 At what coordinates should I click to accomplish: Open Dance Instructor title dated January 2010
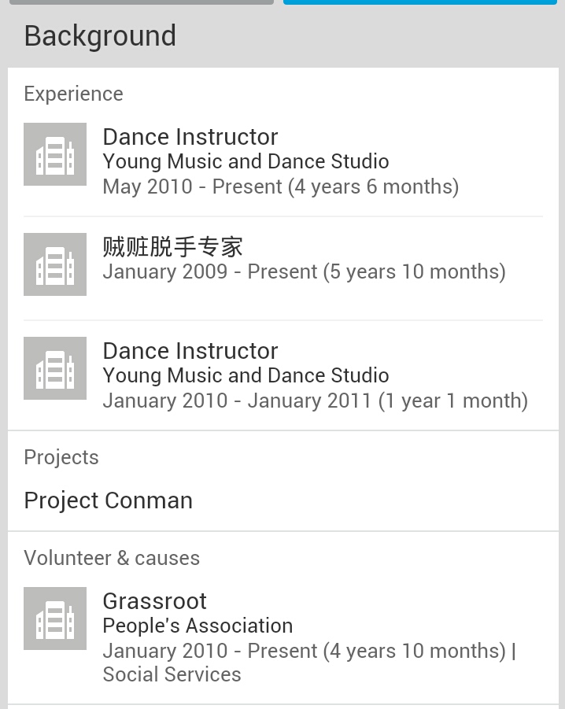click(x=190, y=350)
